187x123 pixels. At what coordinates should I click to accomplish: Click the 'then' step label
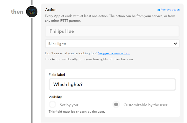(17, 12)
